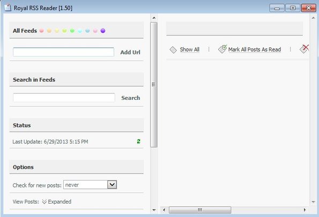Click the Search button
This screenshot has height=217, width=319.
tap(131, 98)
